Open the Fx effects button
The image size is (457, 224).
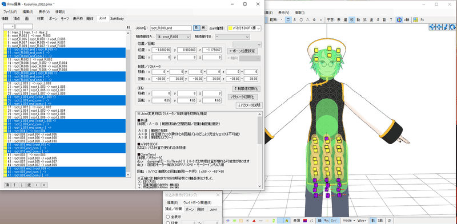coord(422,20)
